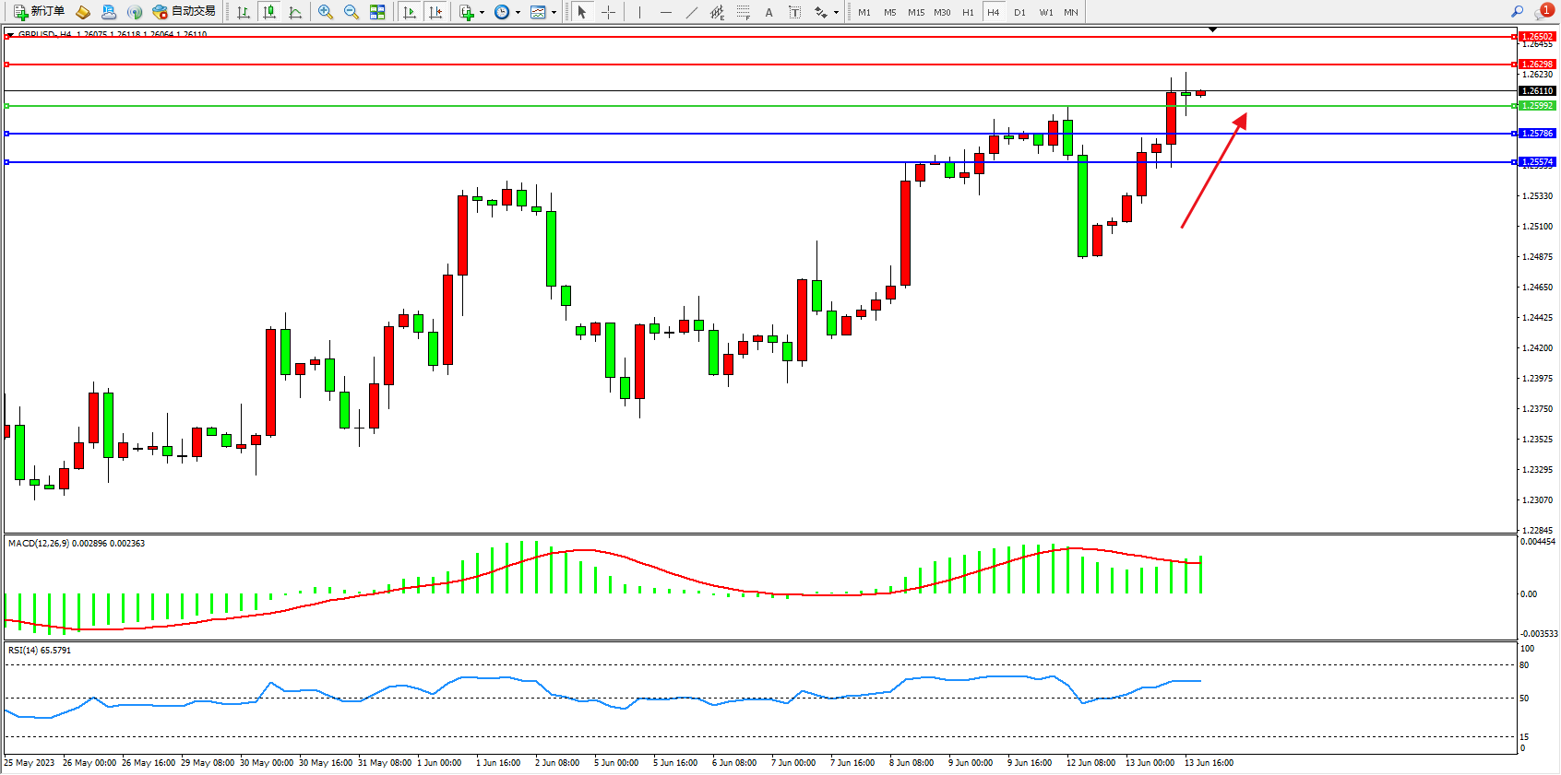Select the trendline drawing tool
This screenshot has height=775, width=1561.
point(691,12)
